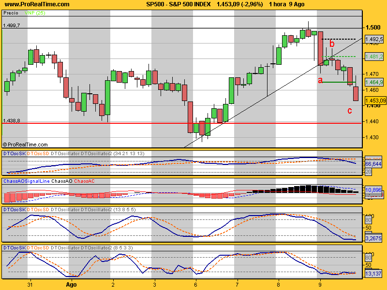Image resolution: width=387 pixels, height=290 pixels.
Task: Click the (8 5 3 3) oscillator parameters
Action: (x=123, y=247)
